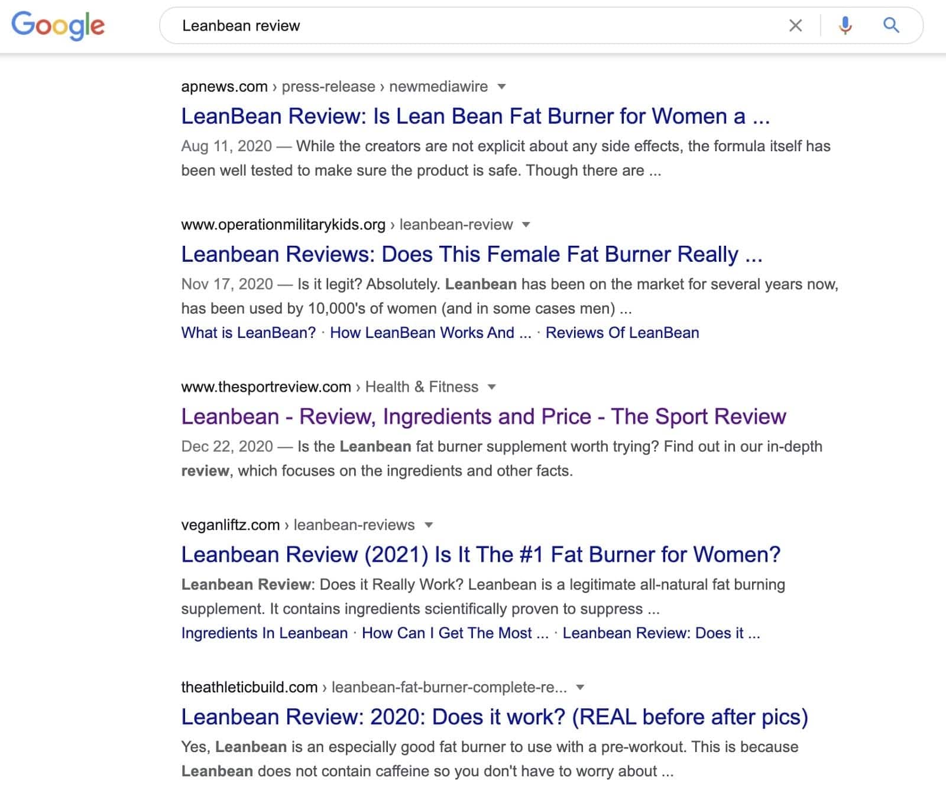
Task: Jump to 'Reviews Of LeanBean' sitelink
Action: click(x=622, y=333)
